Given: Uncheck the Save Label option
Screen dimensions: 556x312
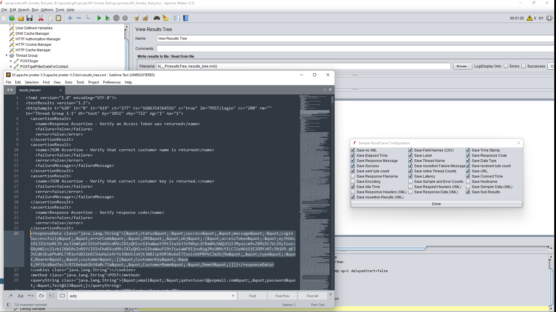Looking at the screenshot, I should 410,155.
